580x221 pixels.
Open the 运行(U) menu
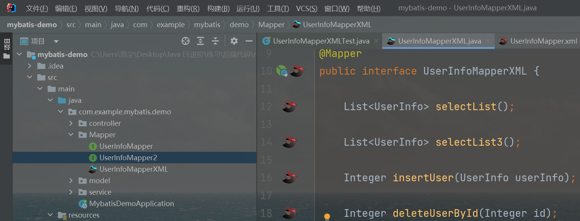coord(248,8)
